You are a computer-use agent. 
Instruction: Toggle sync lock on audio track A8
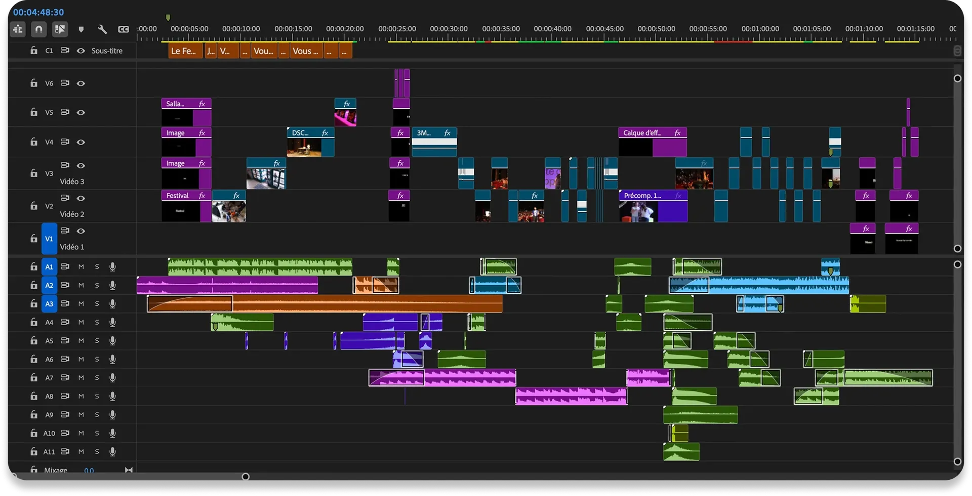point(65,396)
